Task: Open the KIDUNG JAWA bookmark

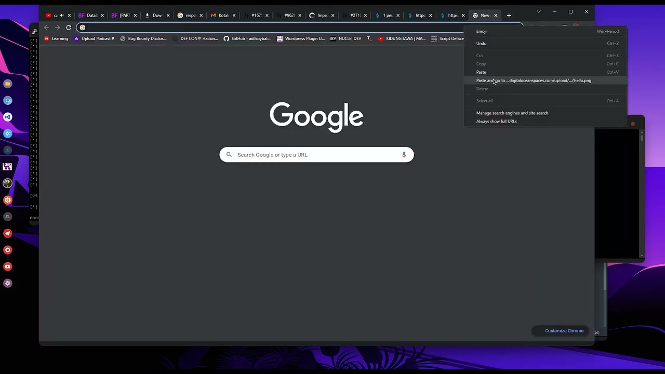Action: click(402, 38)
